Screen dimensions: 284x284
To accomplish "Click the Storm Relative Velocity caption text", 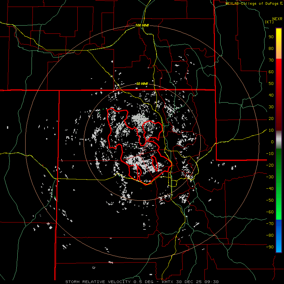I will point(98,281).
